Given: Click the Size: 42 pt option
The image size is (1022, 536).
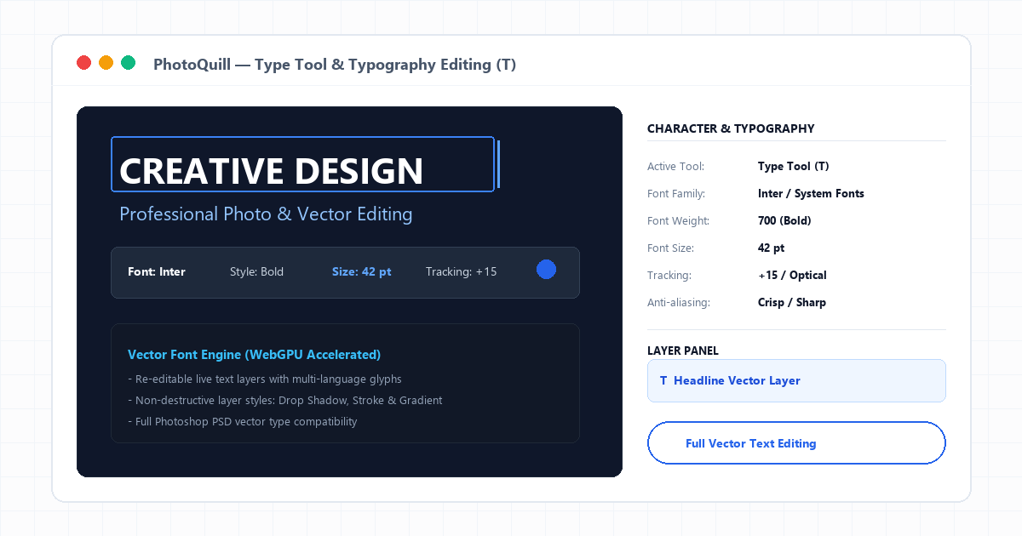Looking at the screenshot, I should 362,271.
